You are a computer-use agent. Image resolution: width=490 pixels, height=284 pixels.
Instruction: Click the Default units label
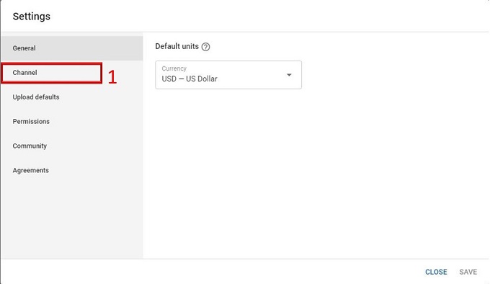click(x=177, y=46)
